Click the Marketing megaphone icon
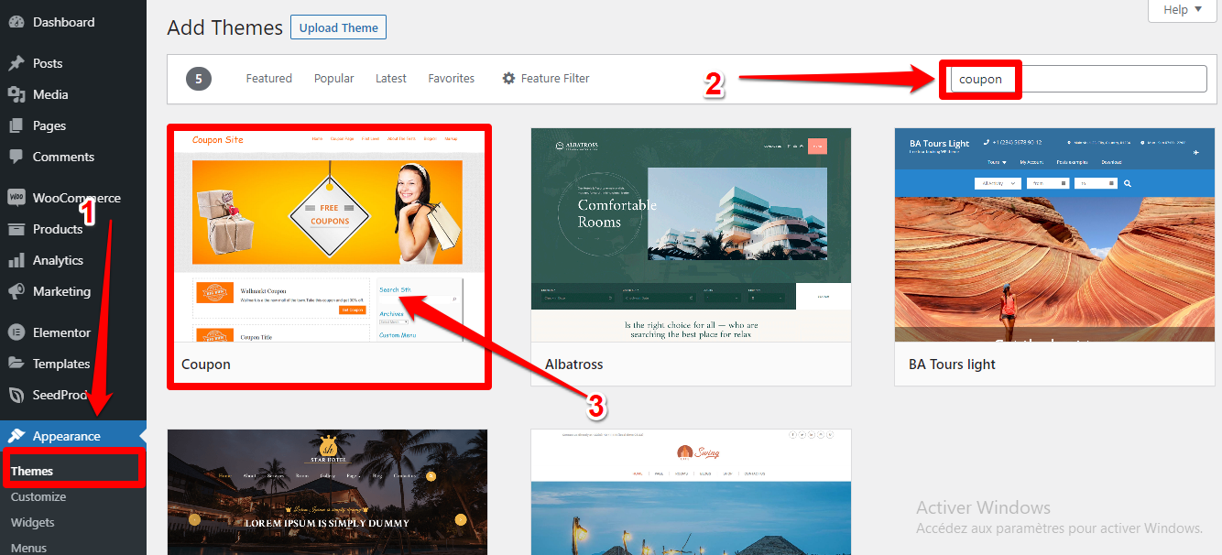This screenshot has width=1222, height=555. point(16,291)
